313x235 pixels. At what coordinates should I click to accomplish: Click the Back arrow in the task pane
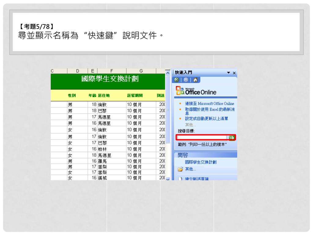176,80
